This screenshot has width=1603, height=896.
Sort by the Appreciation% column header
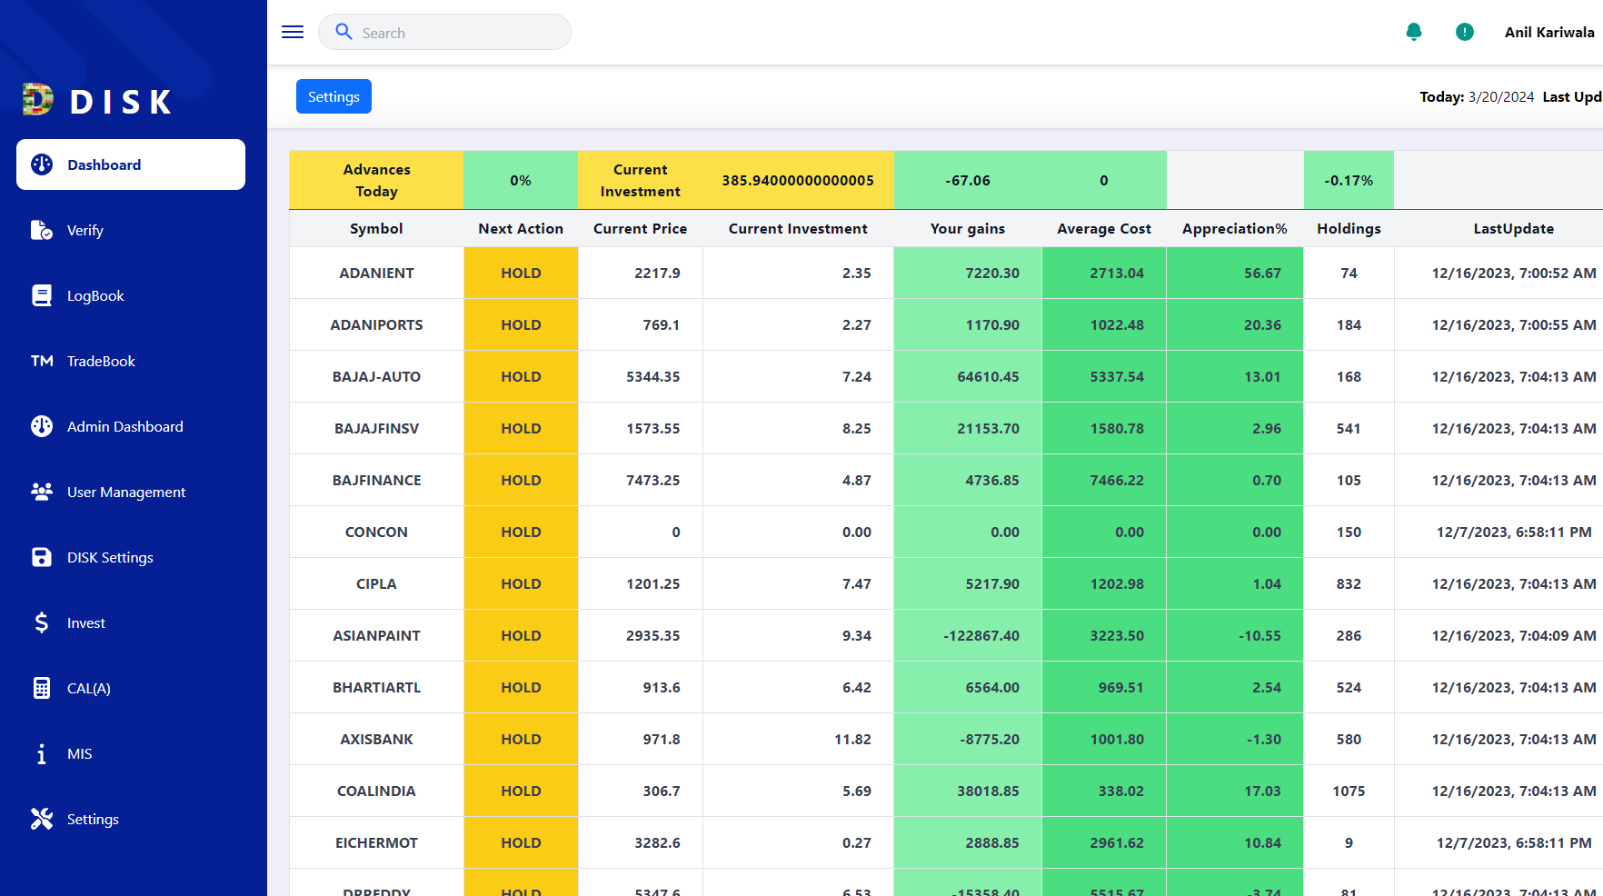click(1234, 229)
